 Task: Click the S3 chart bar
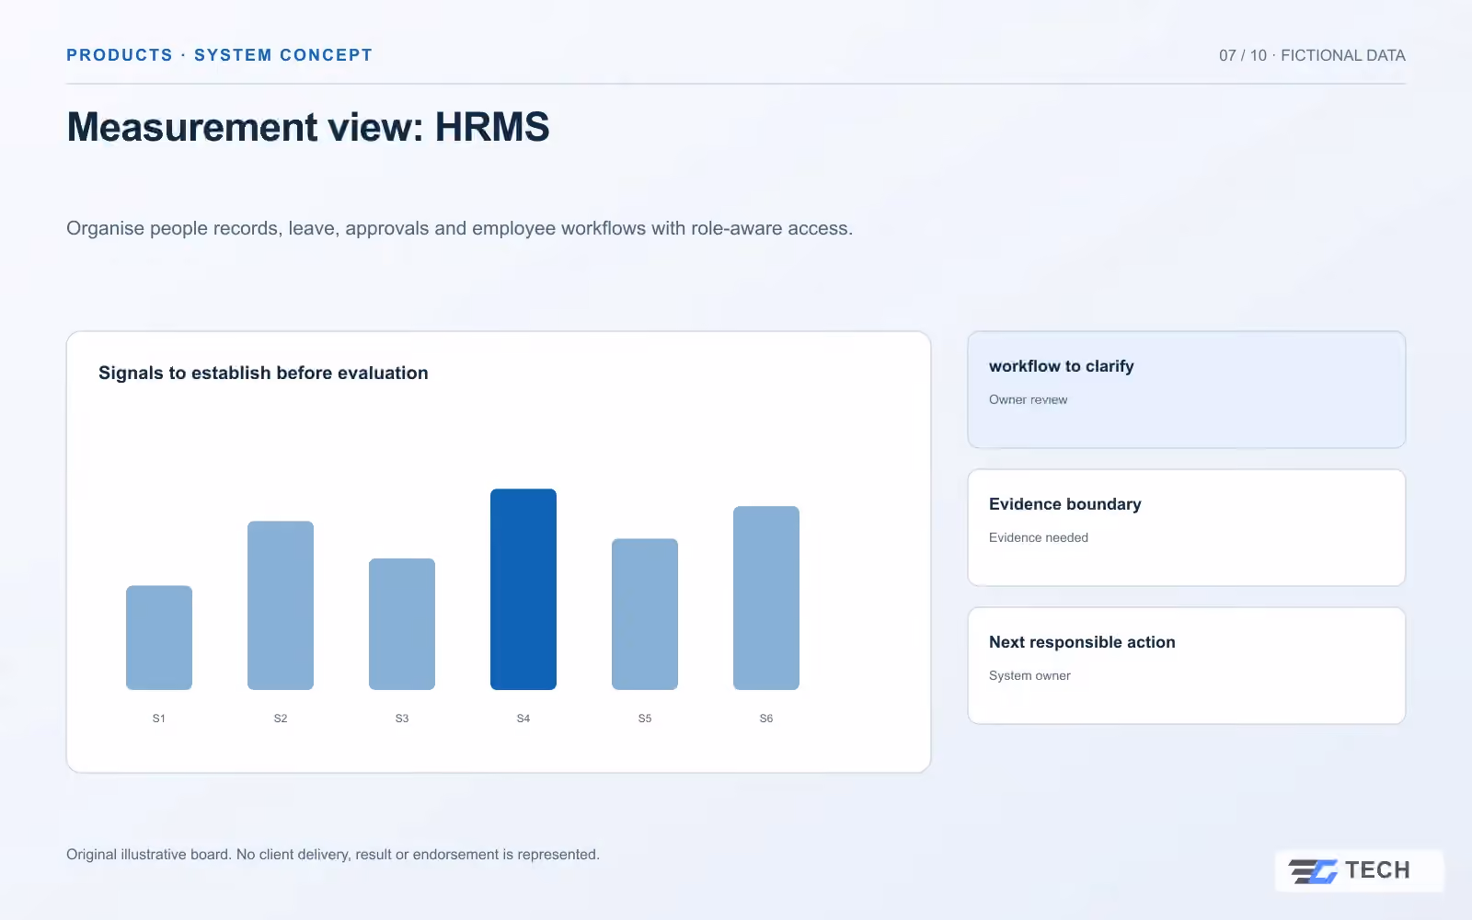coord(402,624)
